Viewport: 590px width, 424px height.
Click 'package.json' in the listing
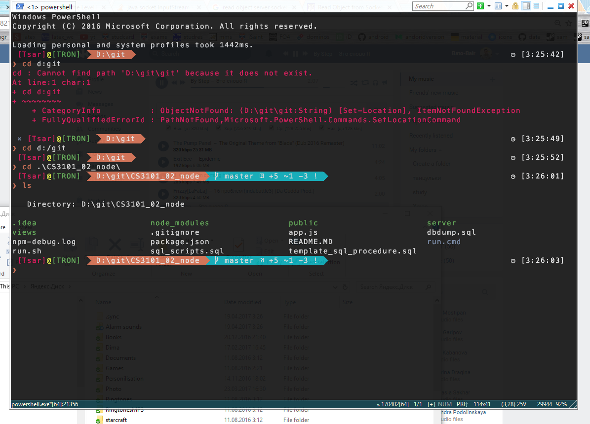pos(180,242)
